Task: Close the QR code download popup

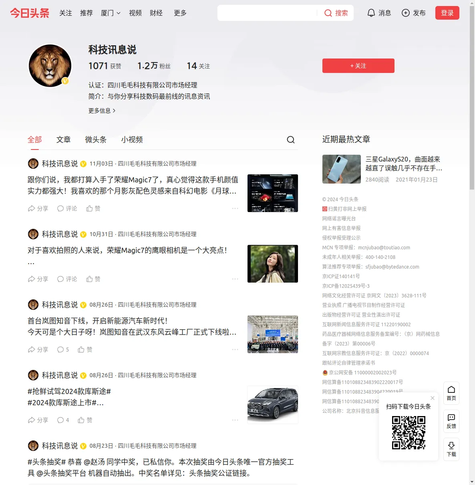Action: (433, 398)
